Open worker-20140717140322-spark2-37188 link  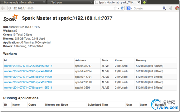[x=28, y=82]
